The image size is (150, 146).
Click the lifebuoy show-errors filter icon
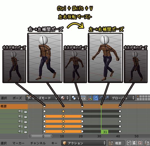coord(140,143)
